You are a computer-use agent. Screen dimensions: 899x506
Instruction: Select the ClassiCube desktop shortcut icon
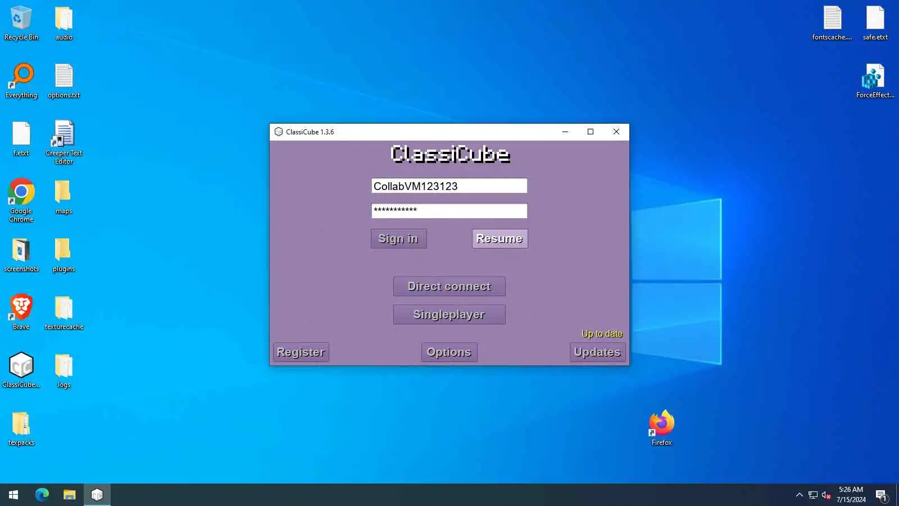click(x=21, y=371)
